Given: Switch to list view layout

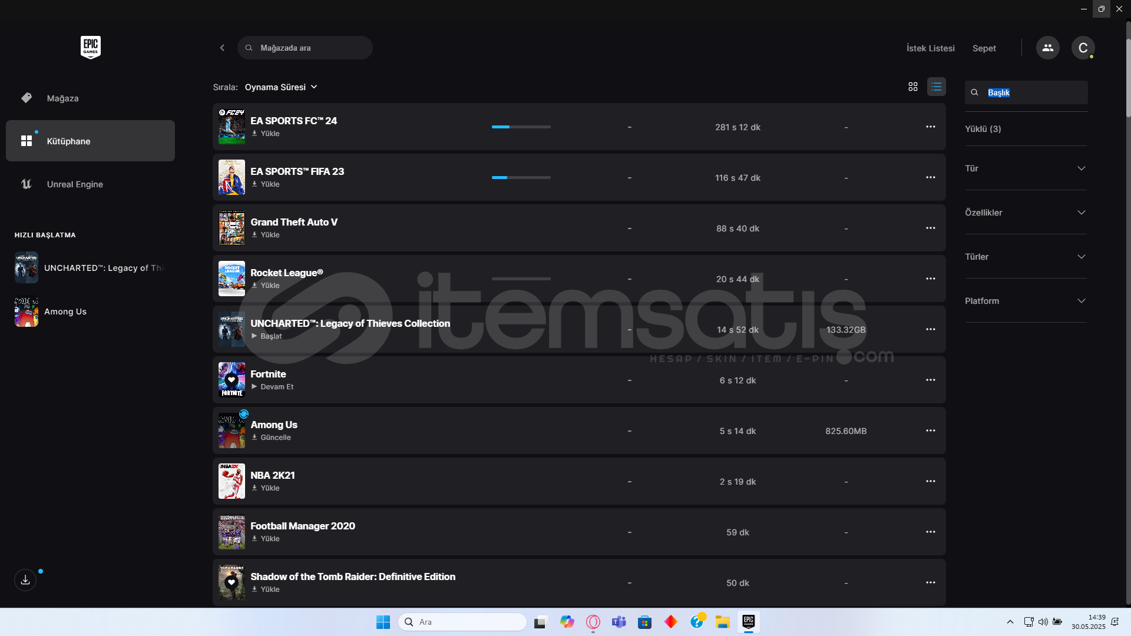Looking at the screenshot, I should (x=937, y=87).
